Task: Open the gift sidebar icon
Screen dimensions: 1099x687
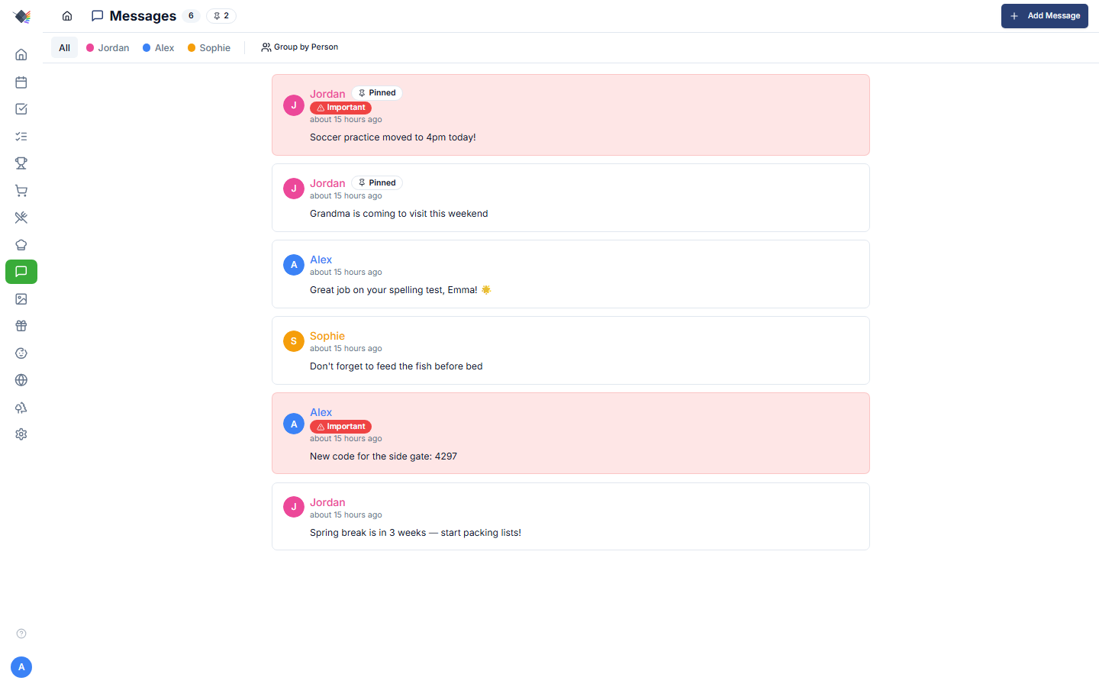Action: point(21,326)
